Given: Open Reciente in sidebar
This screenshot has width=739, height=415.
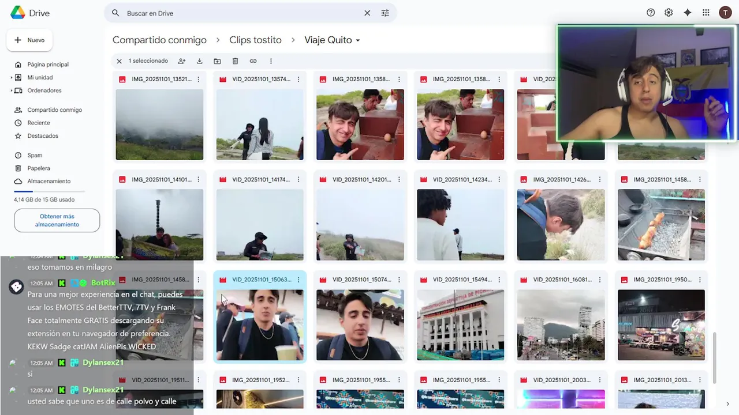Looking at the screenshot, I should tap(39, 123).
